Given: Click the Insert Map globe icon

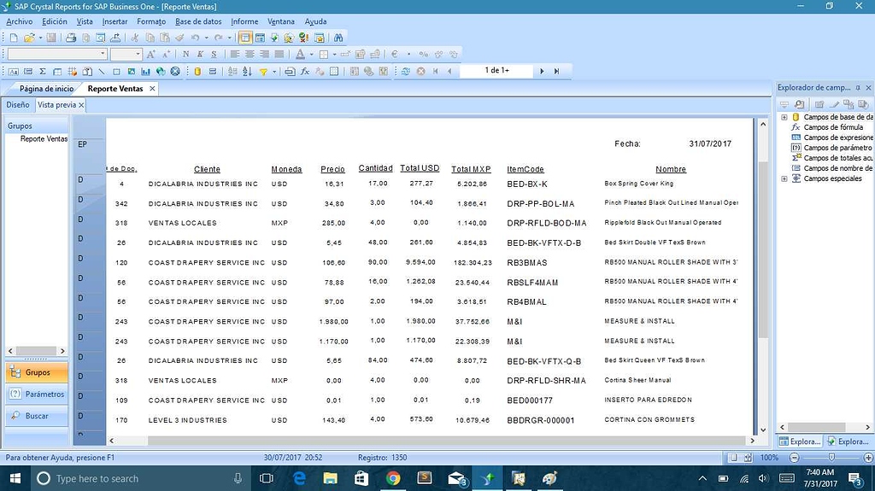Looking at the screenshot, I should [161, 72].
